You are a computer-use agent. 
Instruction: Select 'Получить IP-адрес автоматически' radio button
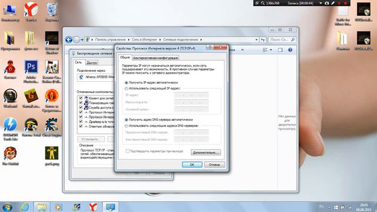pyautogui.click(x=126, y=82)
